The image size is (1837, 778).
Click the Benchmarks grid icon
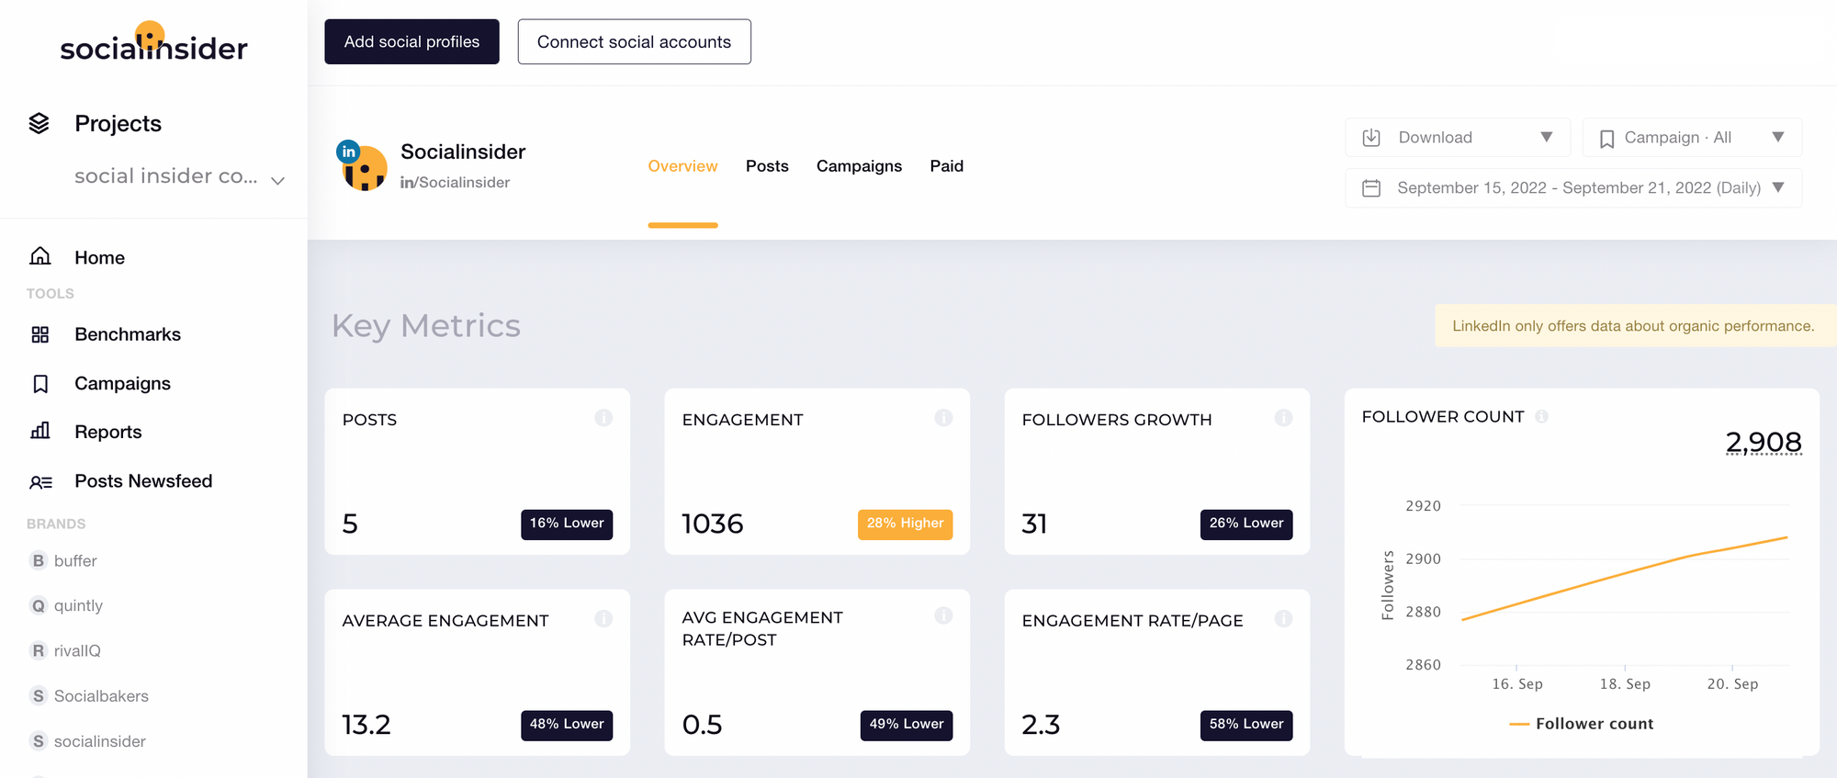[x=39, y=334]
